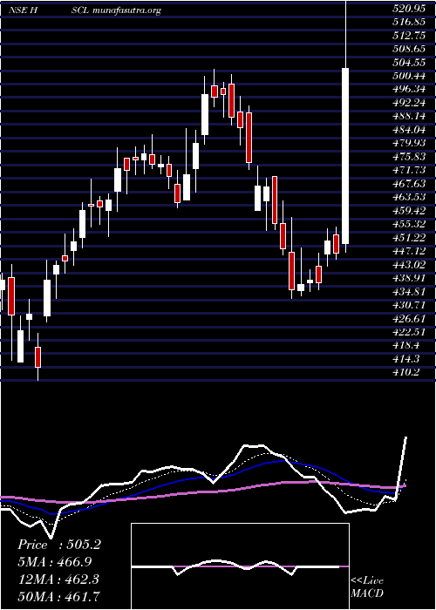Click the 422.51 price label
This screenshot has width=436, height=610.
(408, 331)
